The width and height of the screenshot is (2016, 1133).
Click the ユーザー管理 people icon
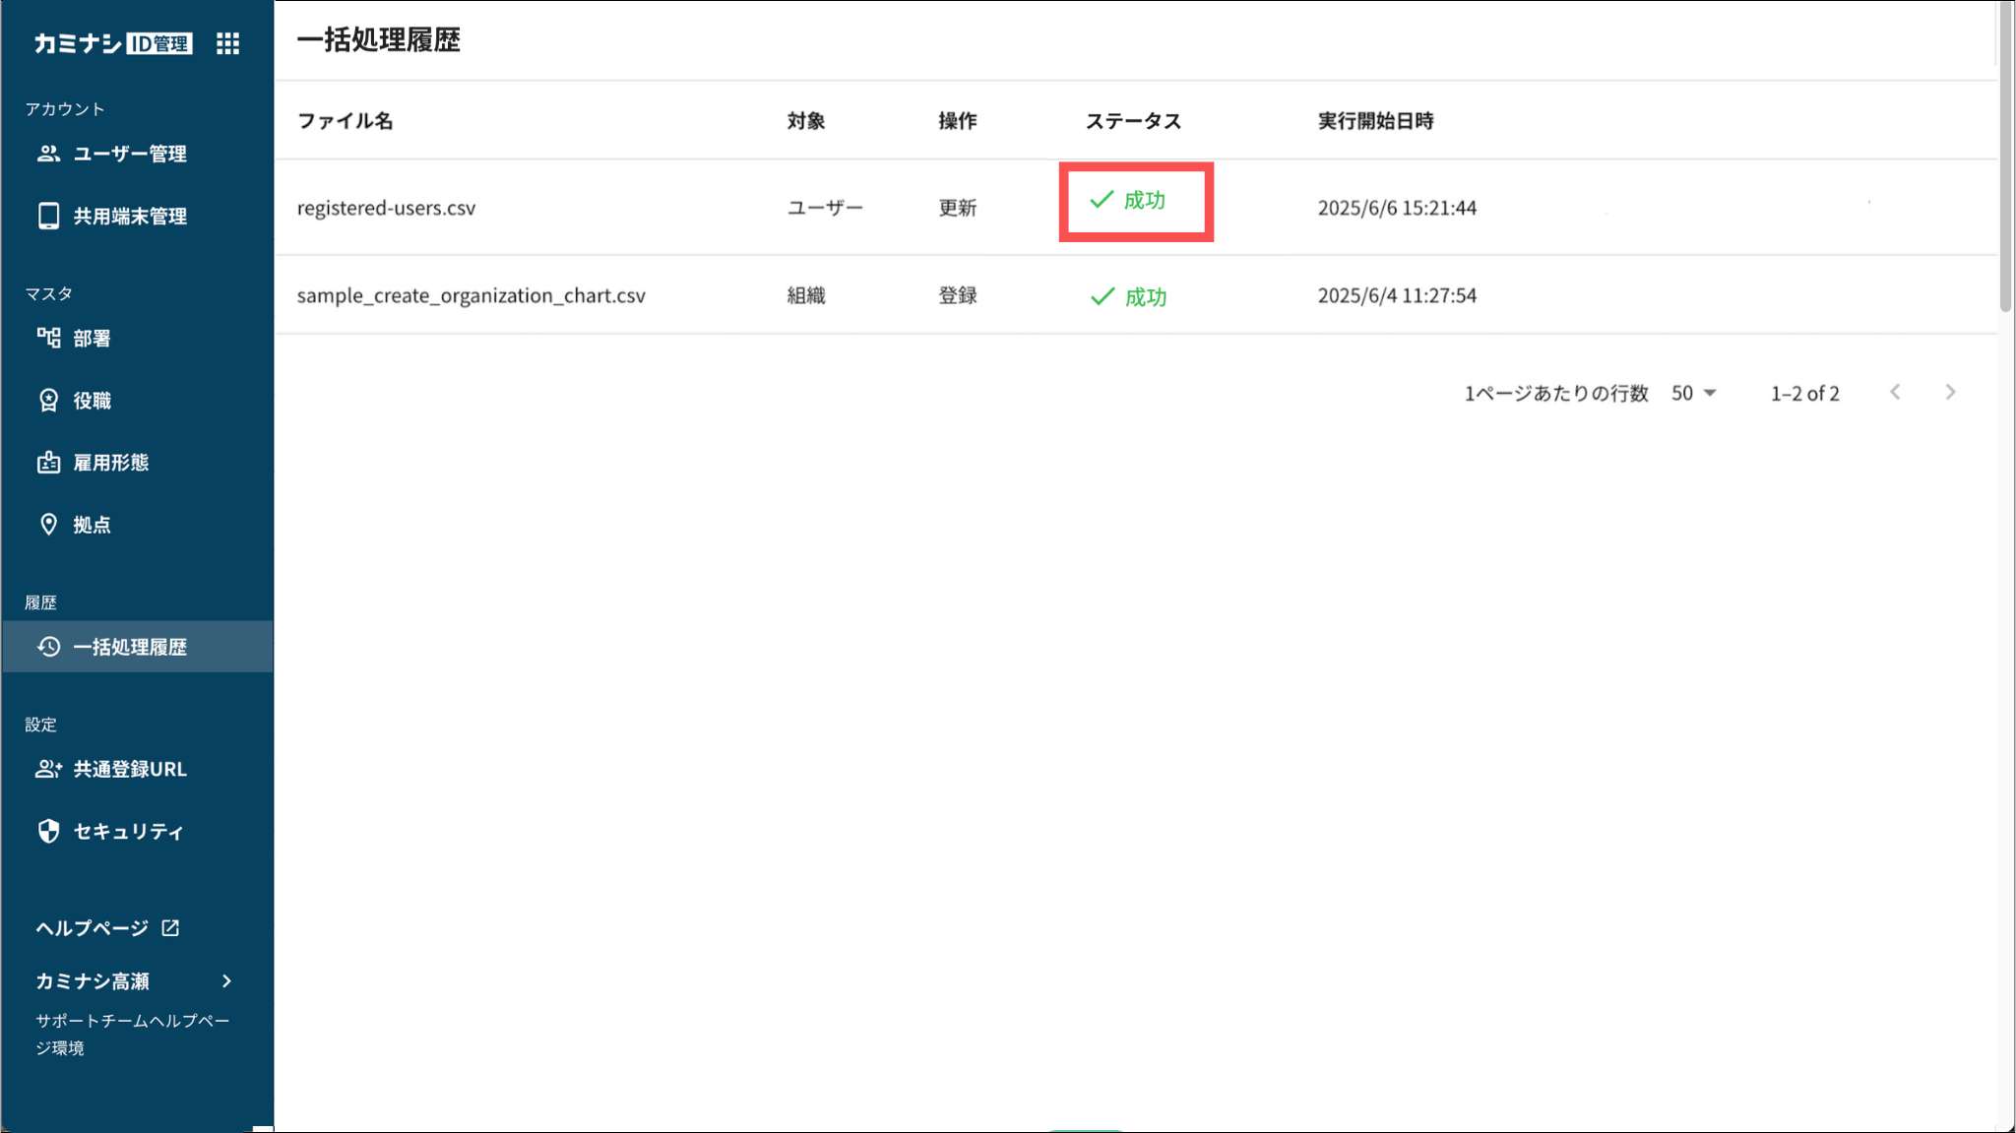pos(48,154)
